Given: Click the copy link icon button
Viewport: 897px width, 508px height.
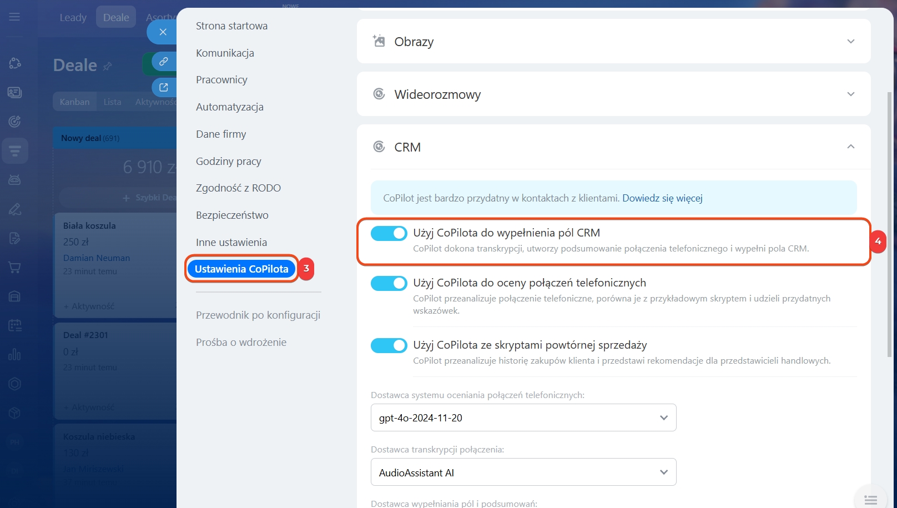Looking at the screenshot, I should click(164, 62).
